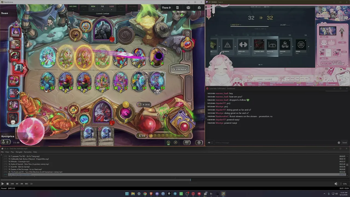350x197 pixels.
Task: Open Telegram from the taskbar
Action: coord(175,194)
